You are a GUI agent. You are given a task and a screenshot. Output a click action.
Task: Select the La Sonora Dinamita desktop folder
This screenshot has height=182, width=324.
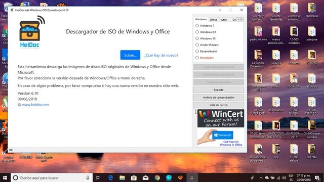point(258,59)
